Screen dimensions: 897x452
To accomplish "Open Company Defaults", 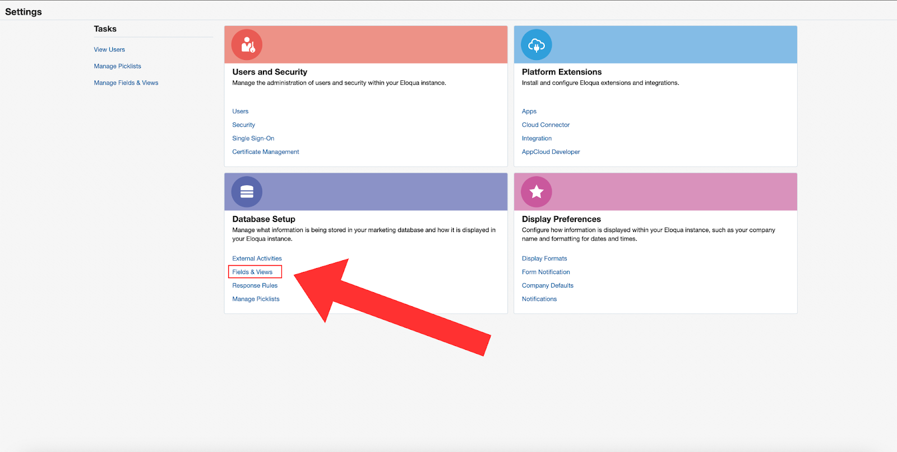I will click(x=547, y=285).
